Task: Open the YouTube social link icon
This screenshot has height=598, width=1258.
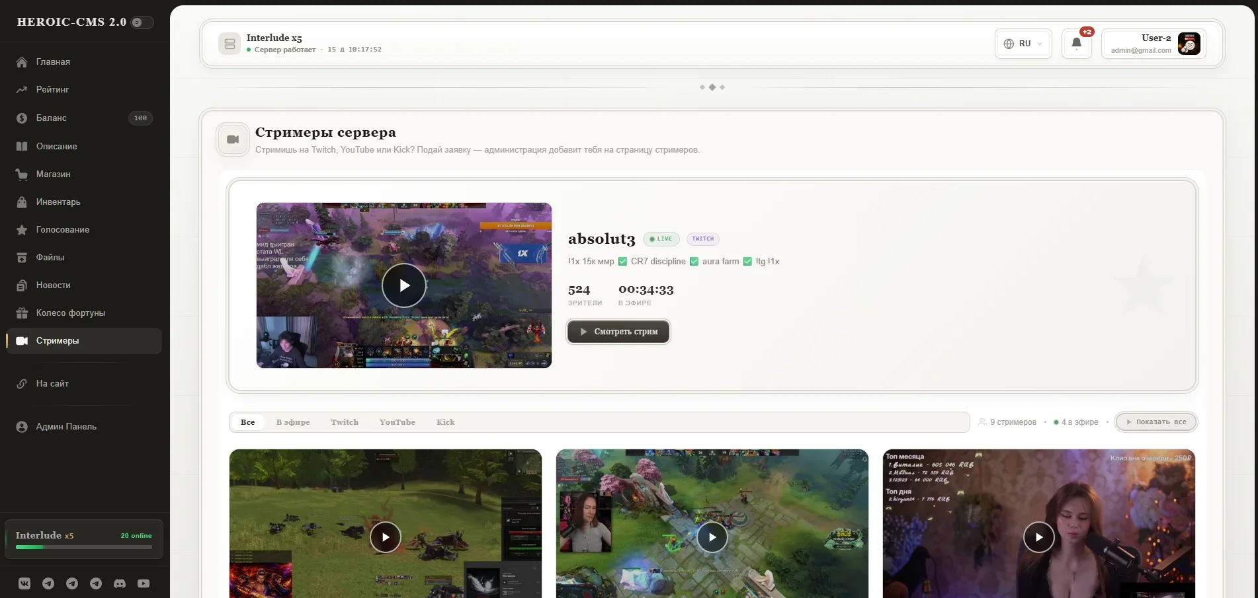Action: pyautogui.click(x=144, y=583)
